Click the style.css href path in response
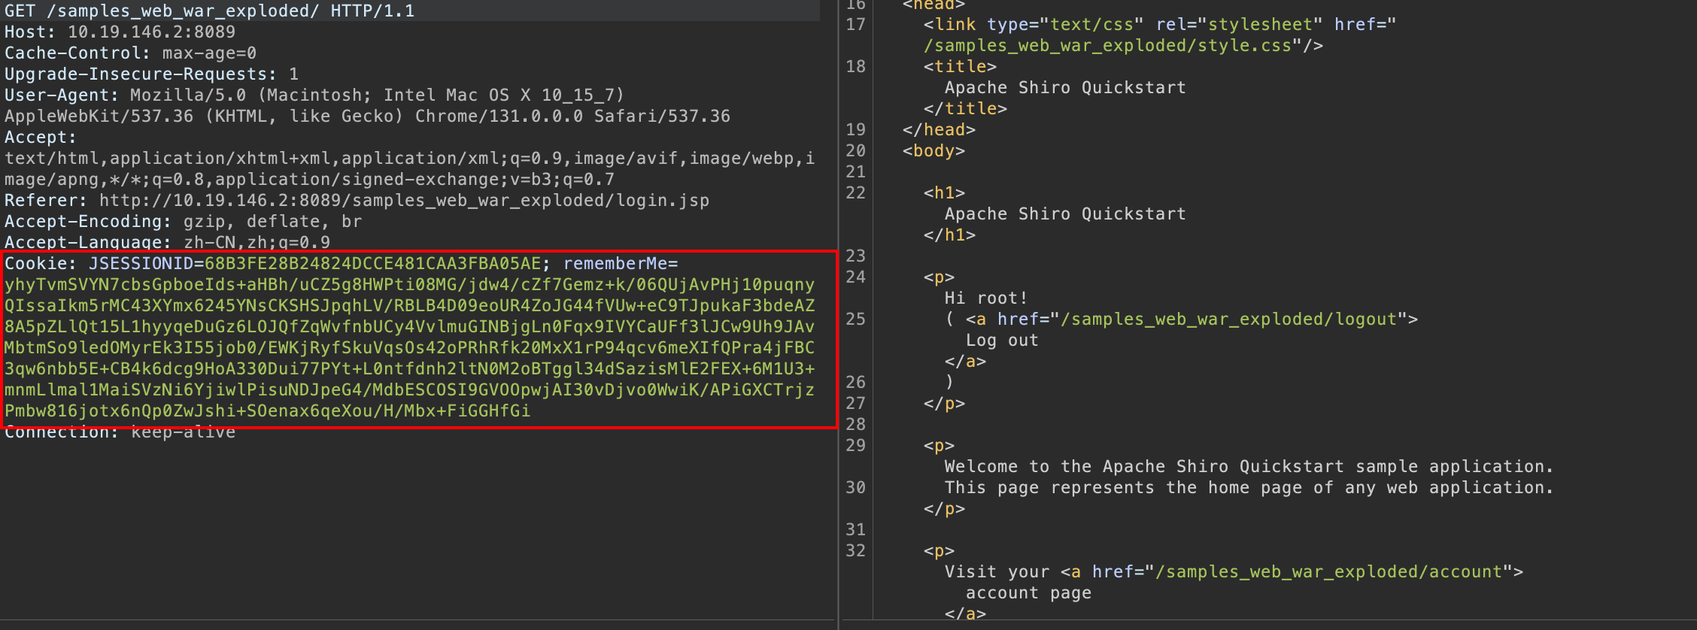Screen dimensions: 1697x630 pos(1108,45)
